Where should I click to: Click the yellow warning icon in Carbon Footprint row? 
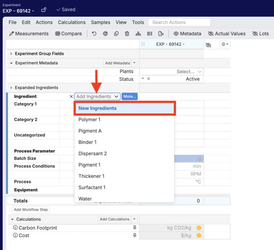[199, 228]
